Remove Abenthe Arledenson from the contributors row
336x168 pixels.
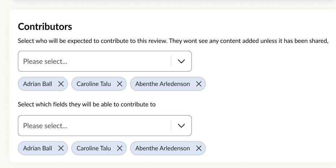coord(198,84)
